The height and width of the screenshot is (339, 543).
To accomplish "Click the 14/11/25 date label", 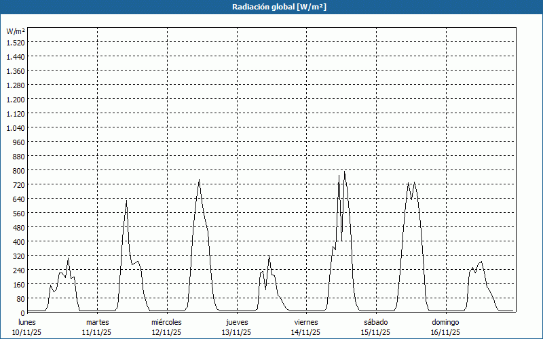I will click(306, 332).
